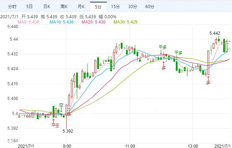Switch to the 周K weekly tab
232x148 pixels.
(65, 7)
